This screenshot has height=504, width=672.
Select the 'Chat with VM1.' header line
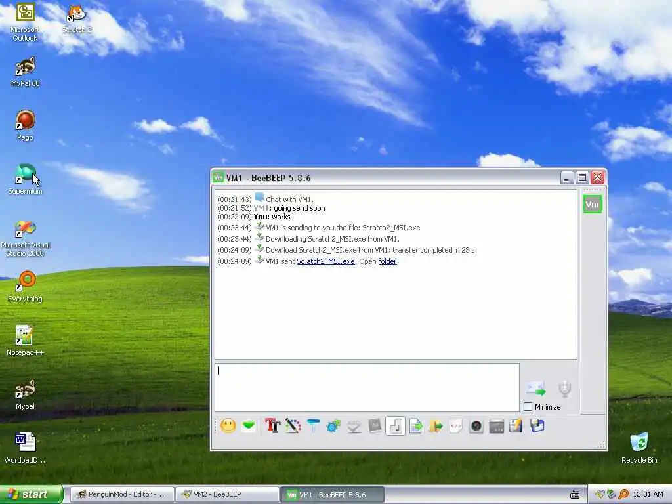(265, 199)
